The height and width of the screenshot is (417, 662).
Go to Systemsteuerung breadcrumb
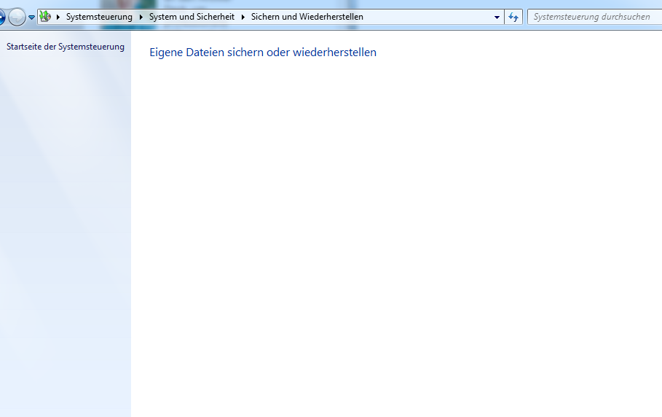click(x=99, y=17)
